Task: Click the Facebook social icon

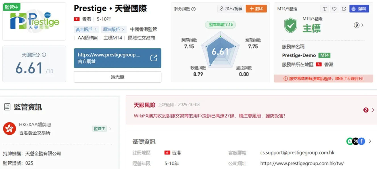Action: [361, 141]
